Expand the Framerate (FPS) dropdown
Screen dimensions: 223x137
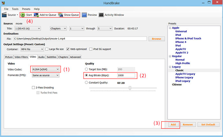click(x=45, y=75)
